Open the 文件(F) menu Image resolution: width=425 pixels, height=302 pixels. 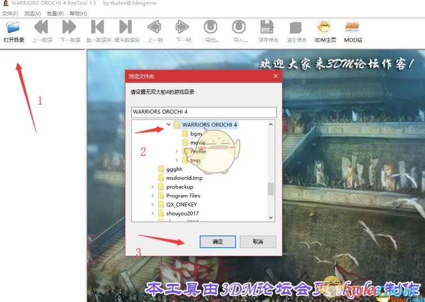[x=10, y=13]
